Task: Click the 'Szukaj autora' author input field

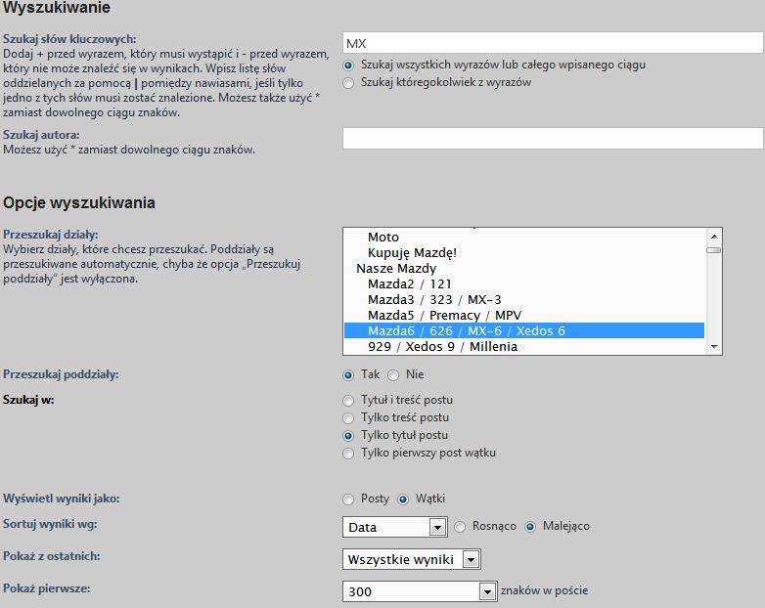Action: 553,139
